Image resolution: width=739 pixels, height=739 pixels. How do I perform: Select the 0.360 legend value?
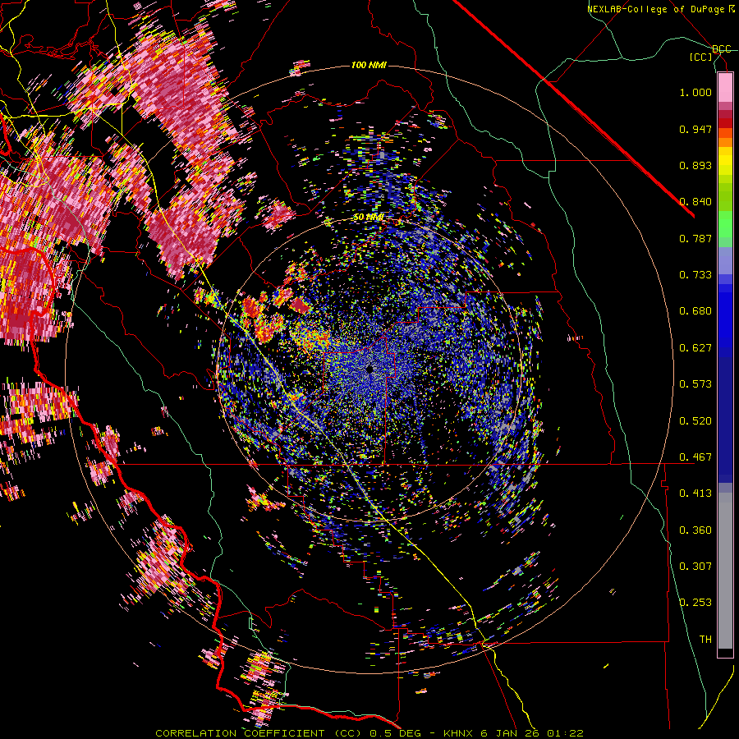point(695,530)
